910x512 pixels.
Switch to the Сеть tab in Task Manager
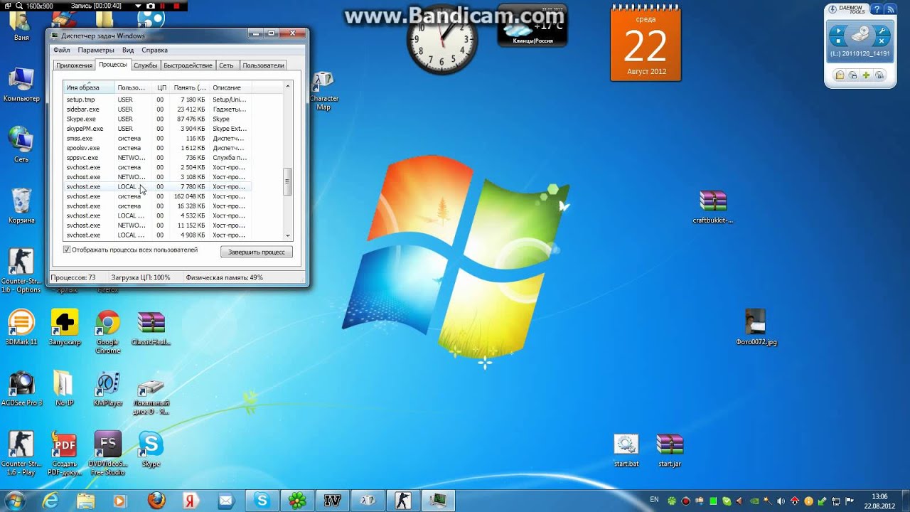tap(226, 65)
